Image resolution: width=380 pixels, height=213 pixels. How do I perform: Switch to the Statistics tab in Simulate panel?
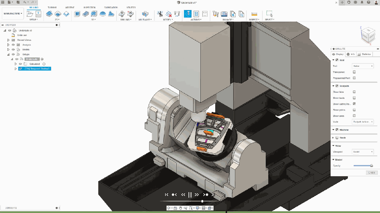pos(364,54)
